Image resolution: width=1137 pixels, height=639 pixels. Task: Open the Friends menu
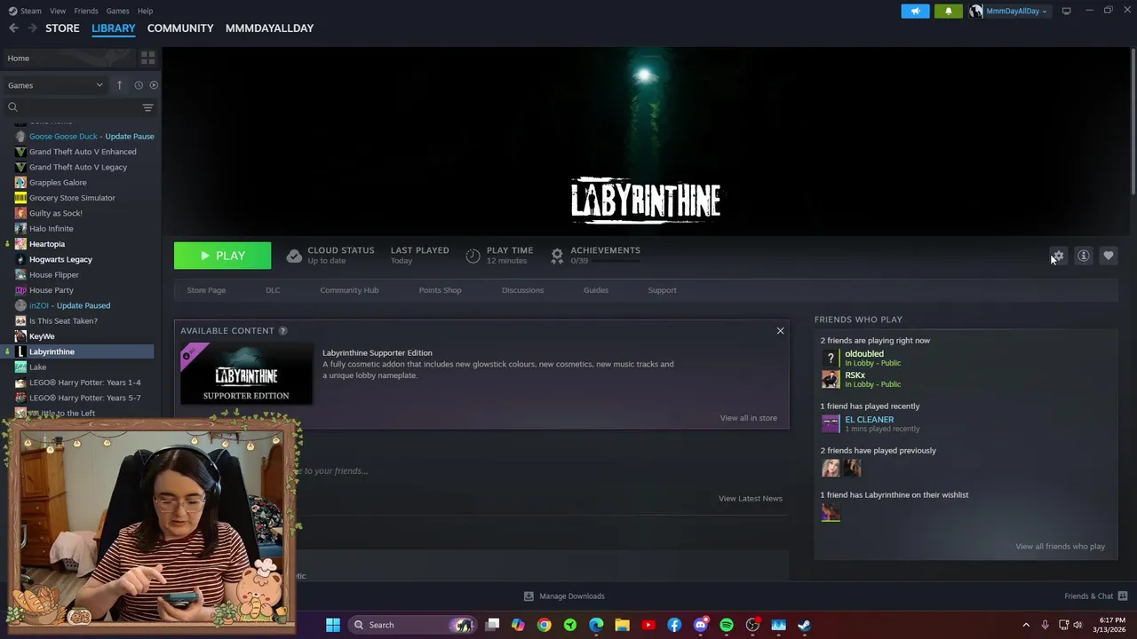coord(86,11)
